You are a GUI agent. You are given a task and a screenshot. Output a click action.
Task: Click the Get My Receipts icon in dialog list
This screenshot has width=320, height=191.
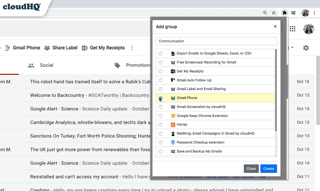pos(173,71)
